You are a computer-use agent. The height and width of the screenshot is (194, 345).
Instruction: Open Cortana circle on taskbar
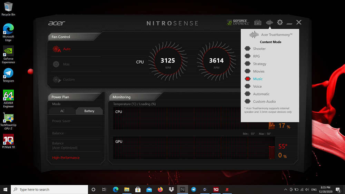93,190
